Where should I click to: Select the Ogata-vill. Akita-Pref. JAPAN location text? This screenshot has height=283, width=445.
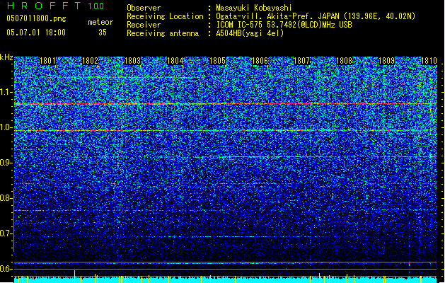pyautogui.click(x=316, y=16)
